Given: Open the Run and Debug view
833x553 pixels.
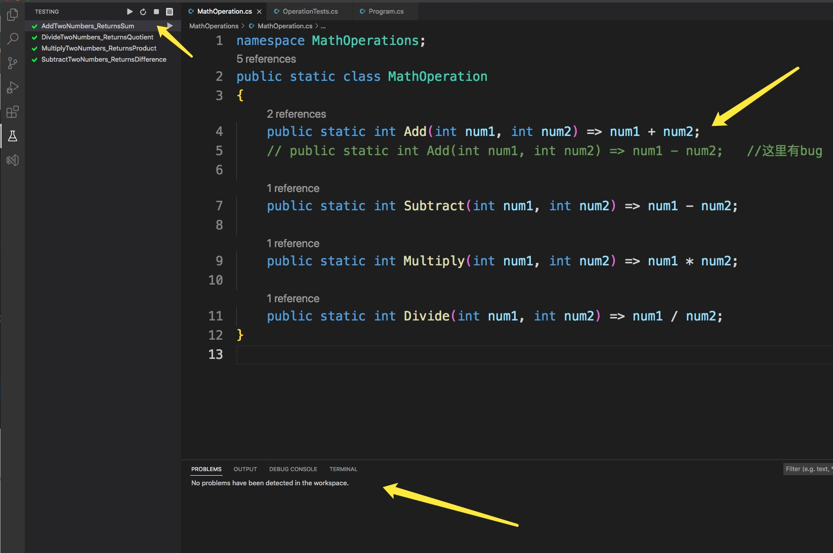Looking at the screenshot, I should [x=12, y=87].
